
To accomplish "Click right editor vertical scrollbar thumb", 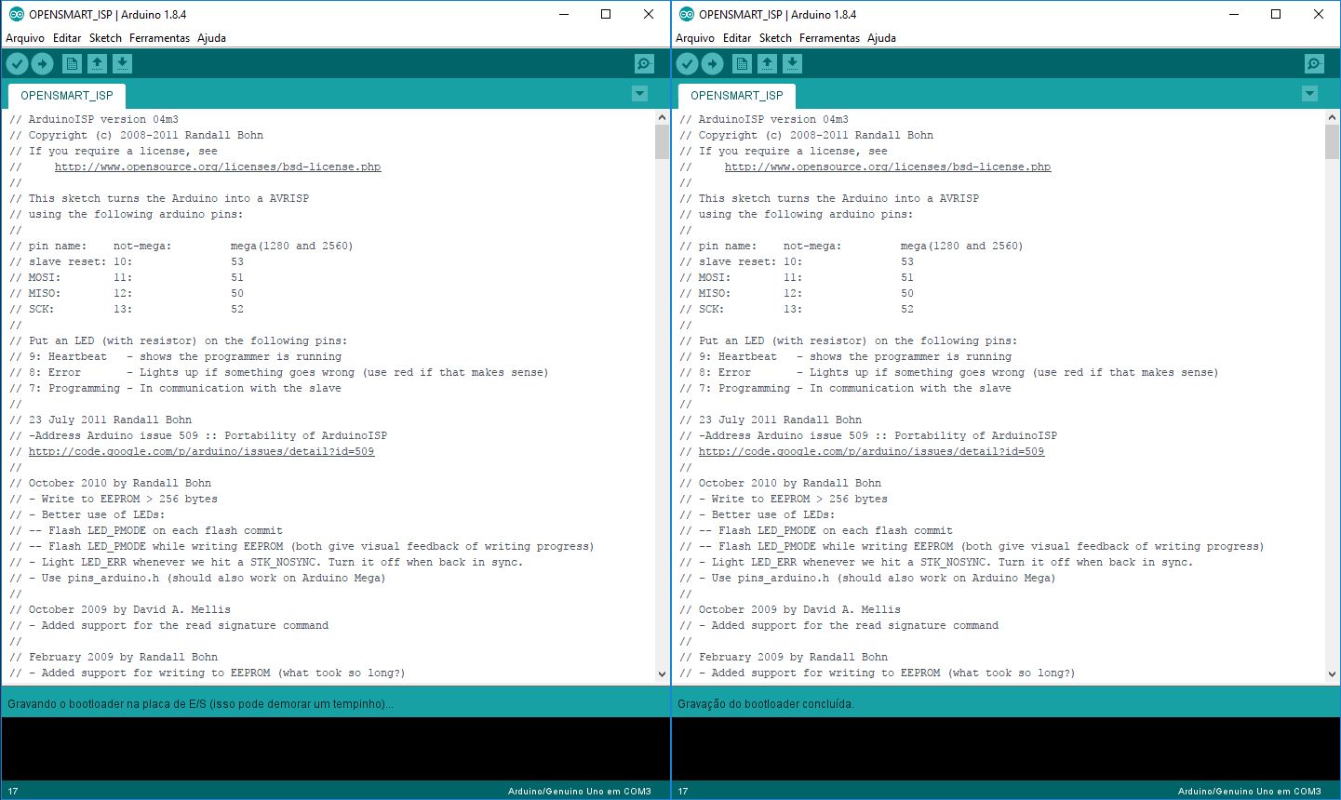I will [1332, 142].
